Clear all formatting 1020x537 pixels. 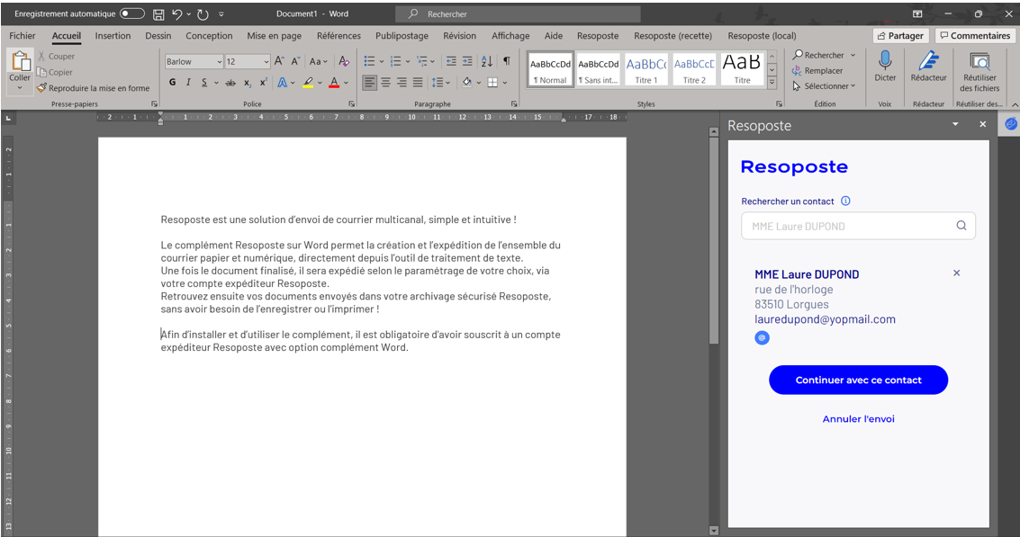pyautogui.click(x=344, y=61)
